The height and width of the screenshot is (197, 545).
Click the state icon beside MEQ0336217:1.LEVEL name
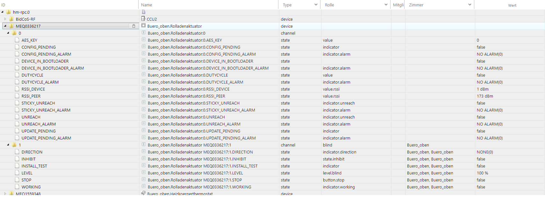coord(144,173)
